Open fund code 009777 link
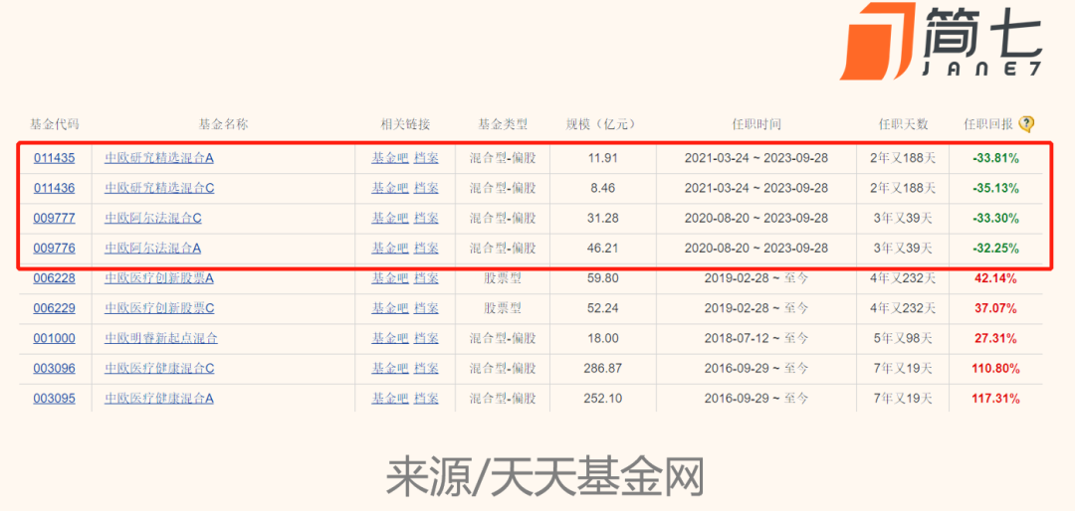The height and width of the screenshot is (511, 1075). click(x=54, y=219)
